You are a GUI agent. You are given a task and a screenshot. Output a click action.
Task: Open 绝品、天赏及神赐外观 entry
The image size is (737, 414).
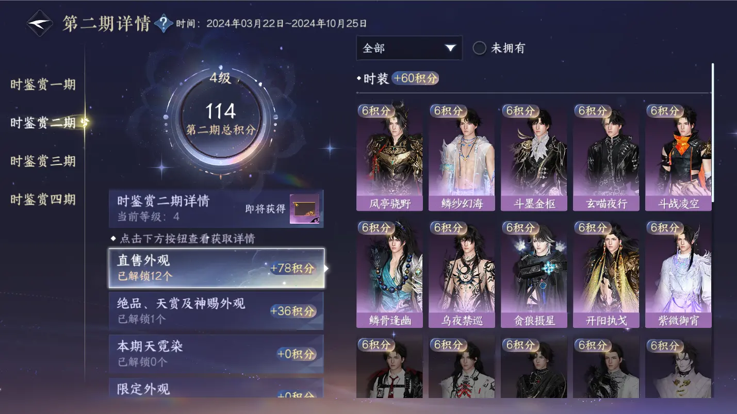coord(217,311)
